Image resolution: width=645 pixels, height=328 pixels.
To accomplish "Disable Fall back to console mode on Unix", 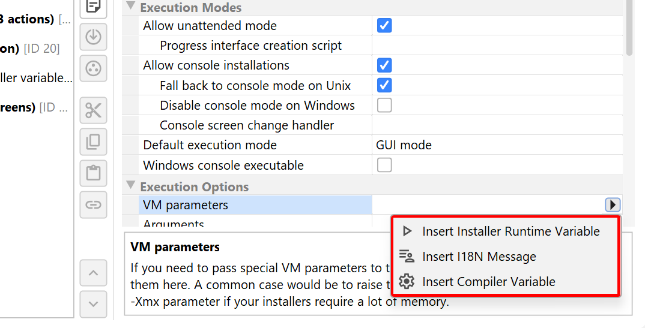I will [384, 85].
